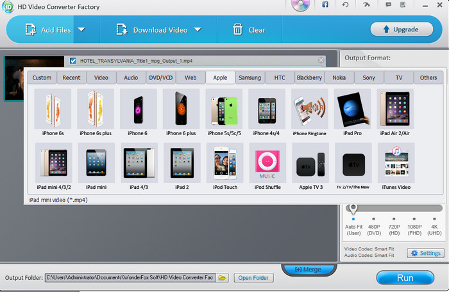This screenshot has height=292, width=449.
Task: Click the resolution slider handle
Action: [x=353, y=209]
